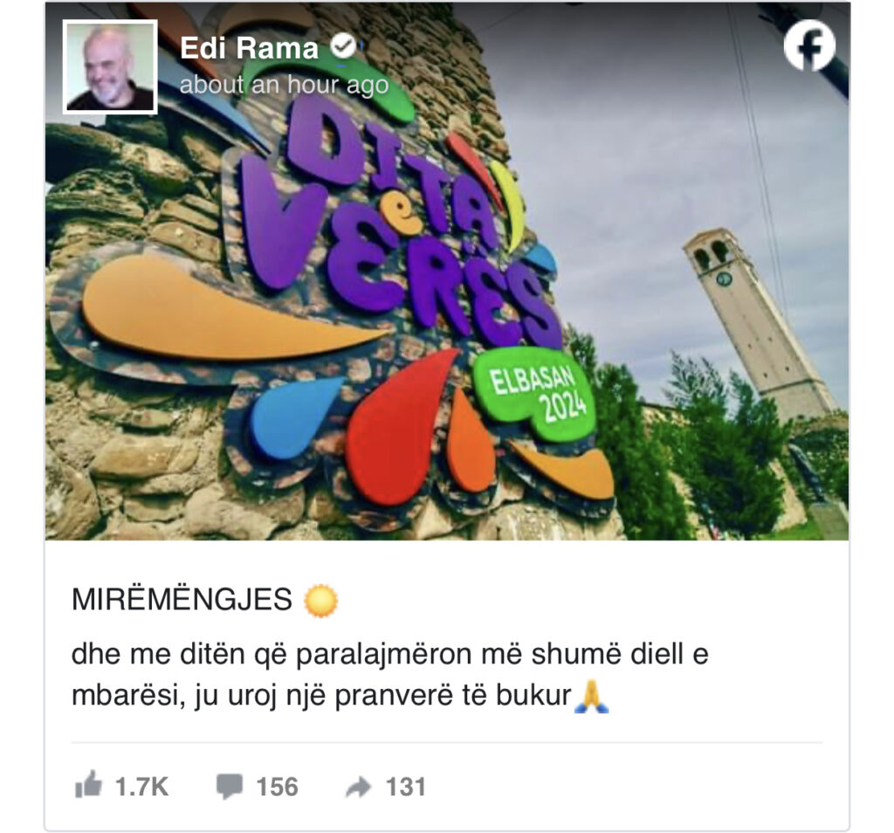Viewport: 894px width, 833px height.
Task: Click the sun emoji after MIRËMËNGJES
Action: (321, 601)
